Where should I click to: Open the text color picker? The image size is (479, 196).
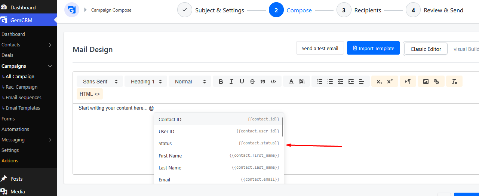[x=291, y=82]
